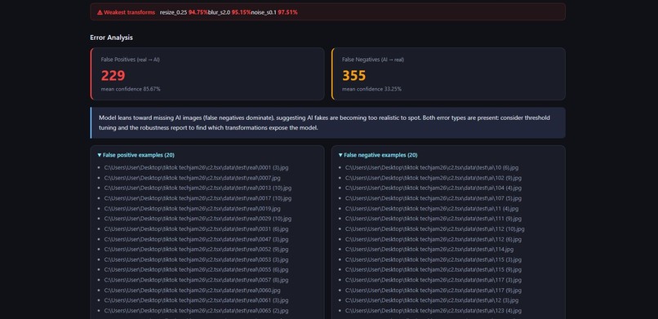Viewport: 658px width, 319px height.
Task: Select the real\0055 (6).jpg path
Action: 197,270
